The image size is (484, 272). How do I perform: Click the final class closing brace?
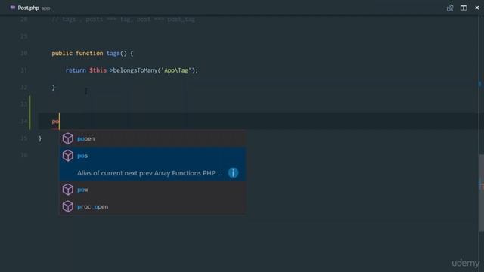click(40, 138)
